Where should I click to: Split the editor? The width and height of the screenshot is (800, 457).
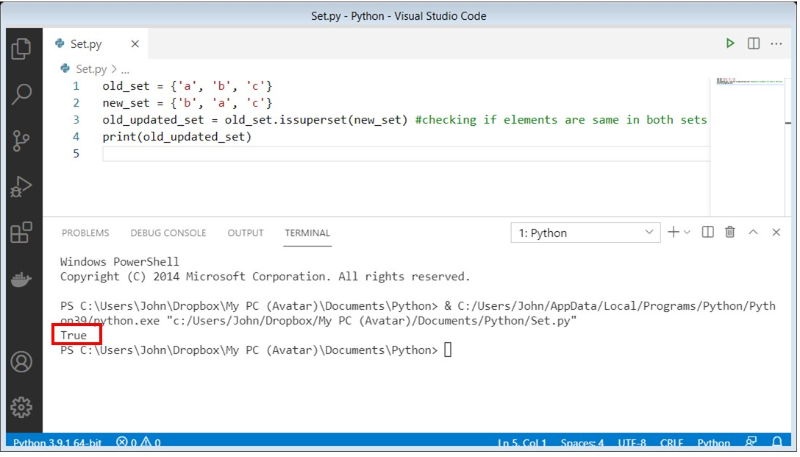752,43
